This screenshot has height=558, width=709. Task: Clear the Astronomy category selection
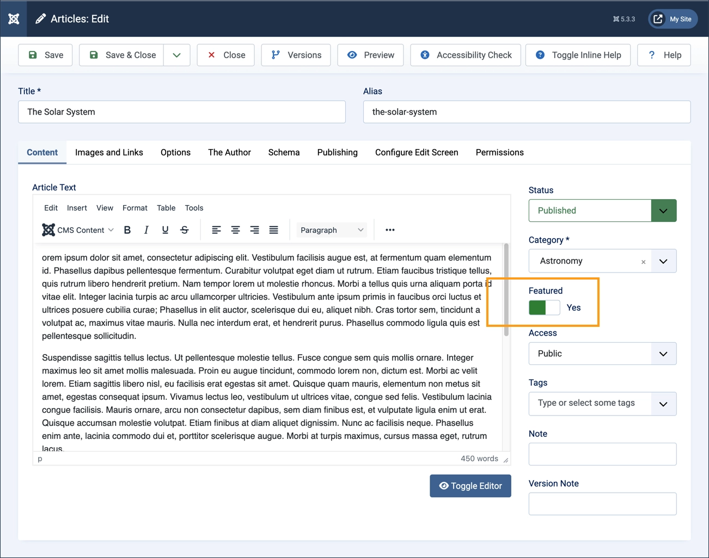tap(643, 262)
